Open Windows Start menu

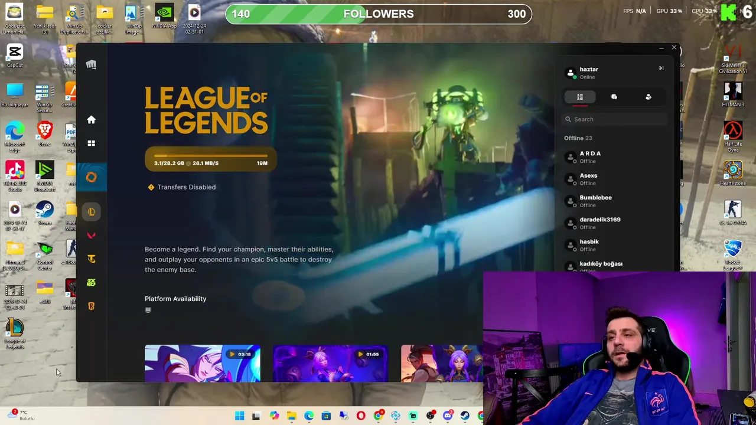239,416
